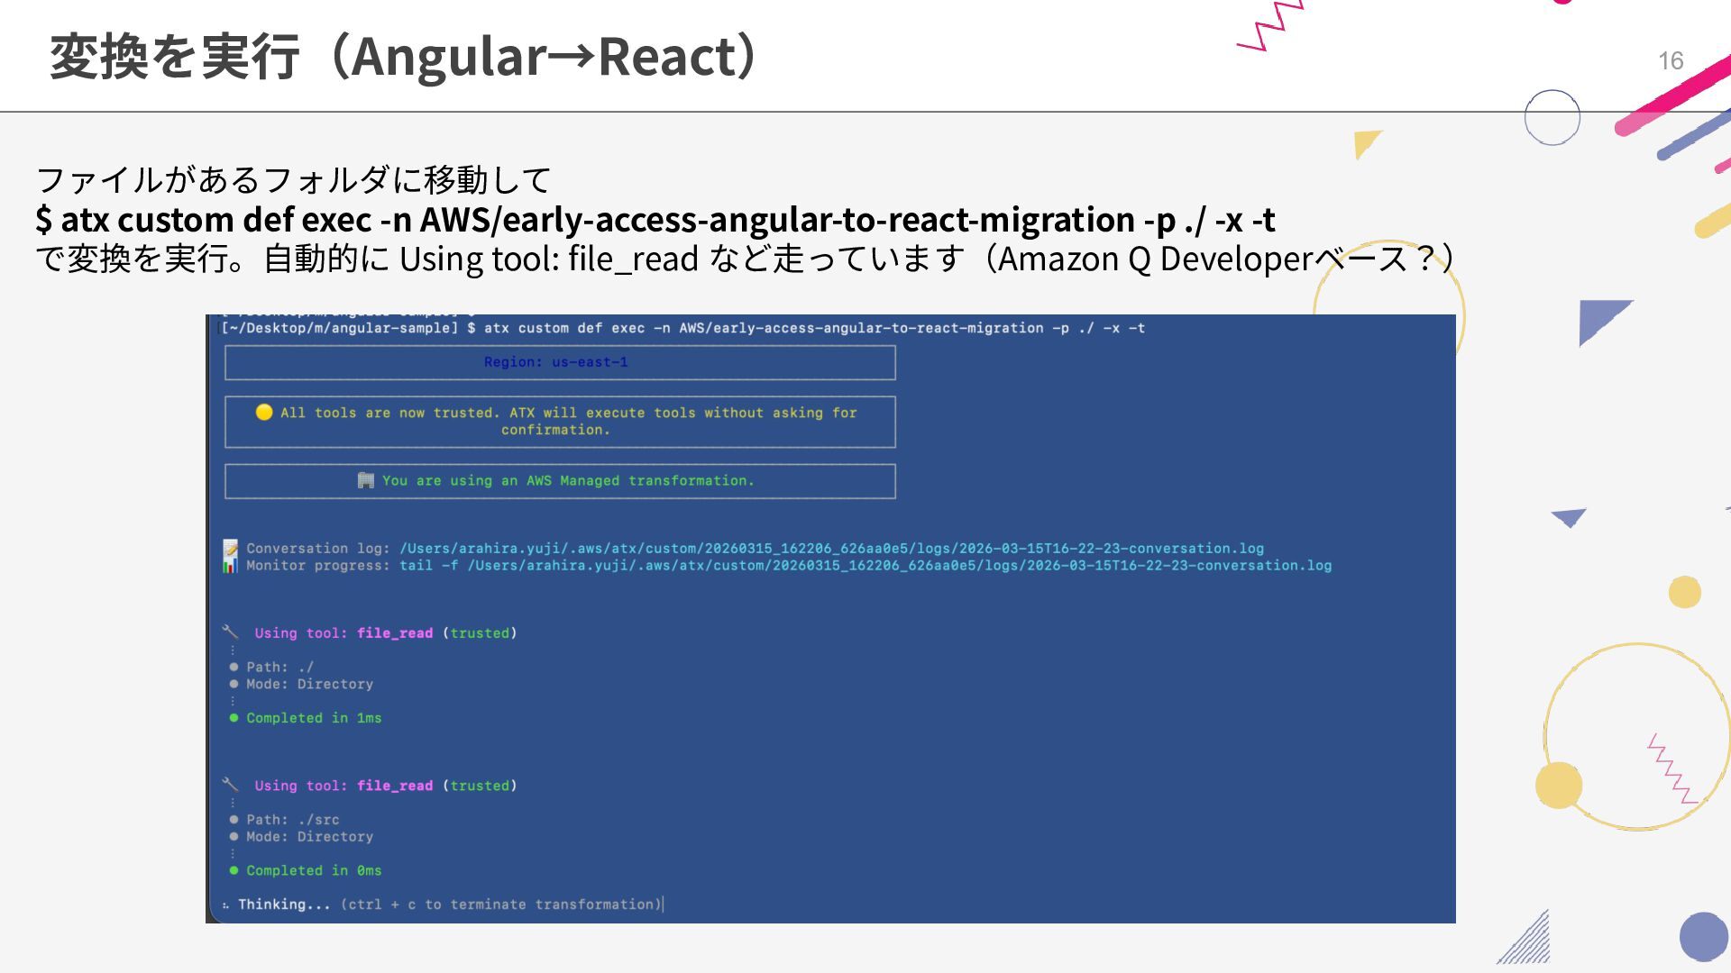Click green dot next to Completed in 0ms
The image size is (1731, 973).
[234, 870]
